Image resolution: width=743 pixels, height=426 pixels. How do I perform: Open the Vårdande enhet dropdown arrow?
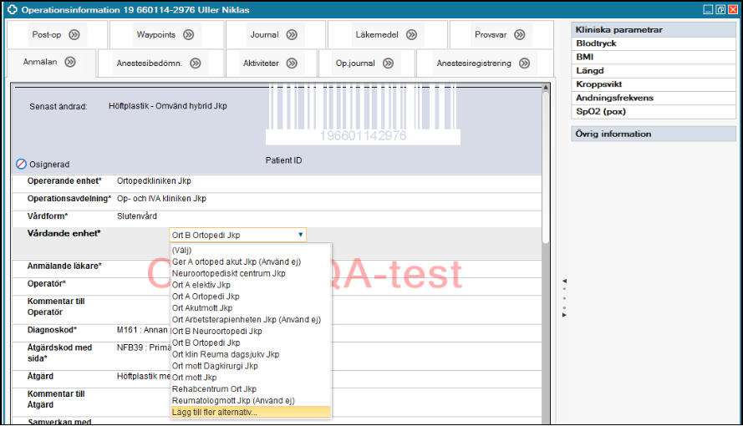[x=301, y=236]
